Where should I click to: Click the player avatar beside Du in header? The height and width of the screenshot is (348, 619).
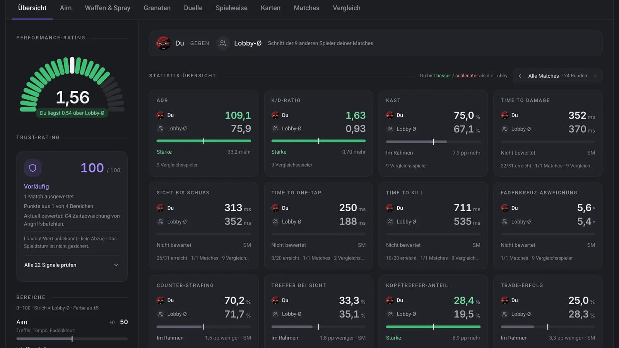[163, 43]
